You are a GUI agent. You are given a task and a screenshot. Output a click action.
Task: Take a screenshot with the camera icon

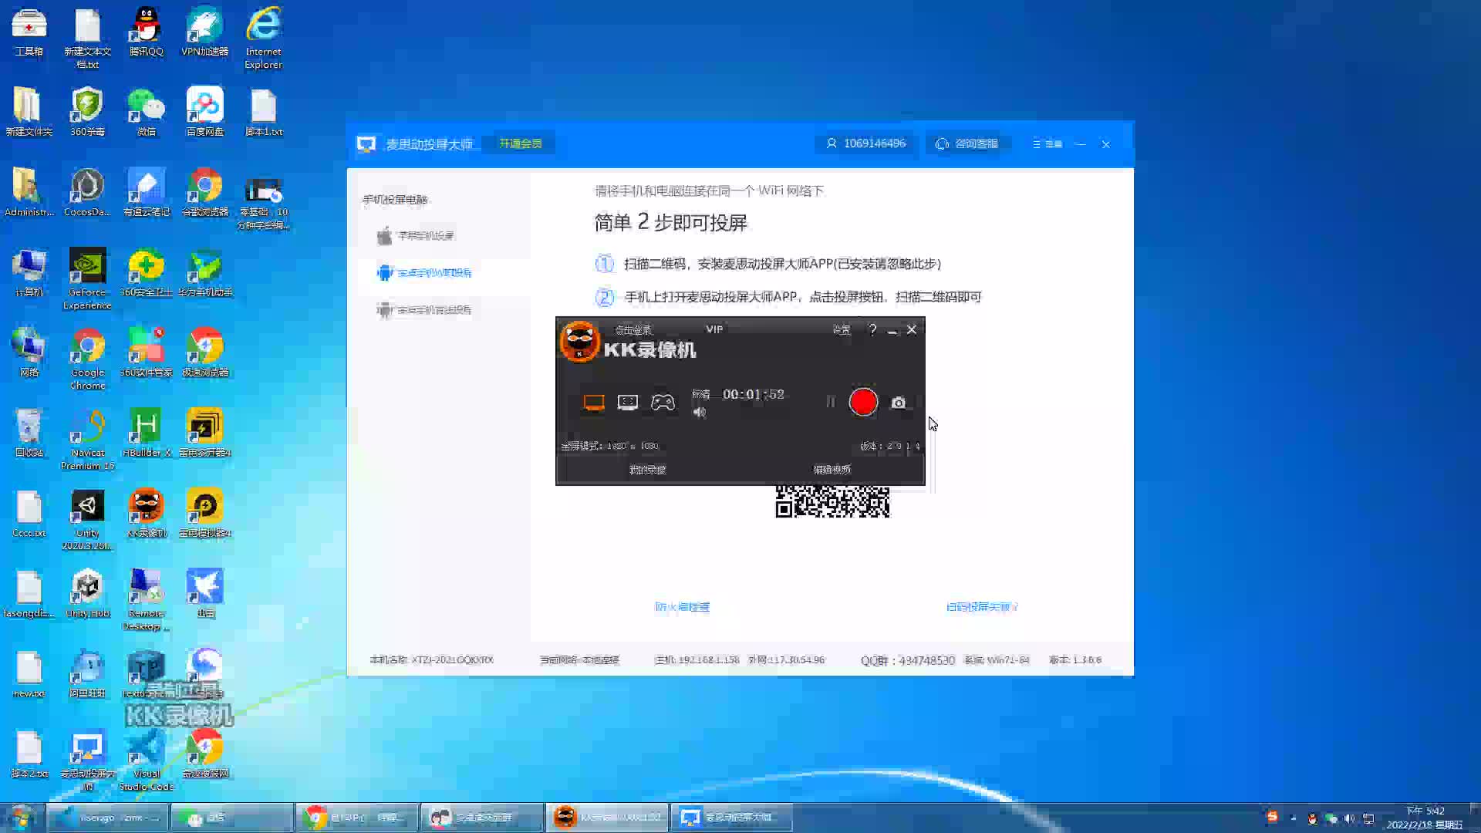[x=899, y=403]
